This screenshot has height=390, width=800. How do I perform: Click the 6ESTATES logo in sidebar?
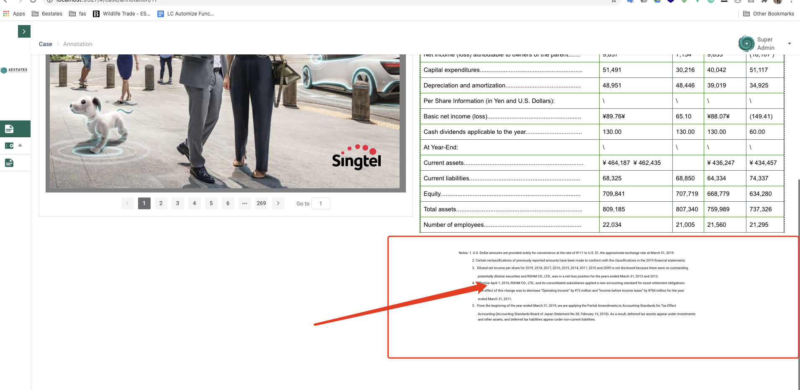[15, 70]
